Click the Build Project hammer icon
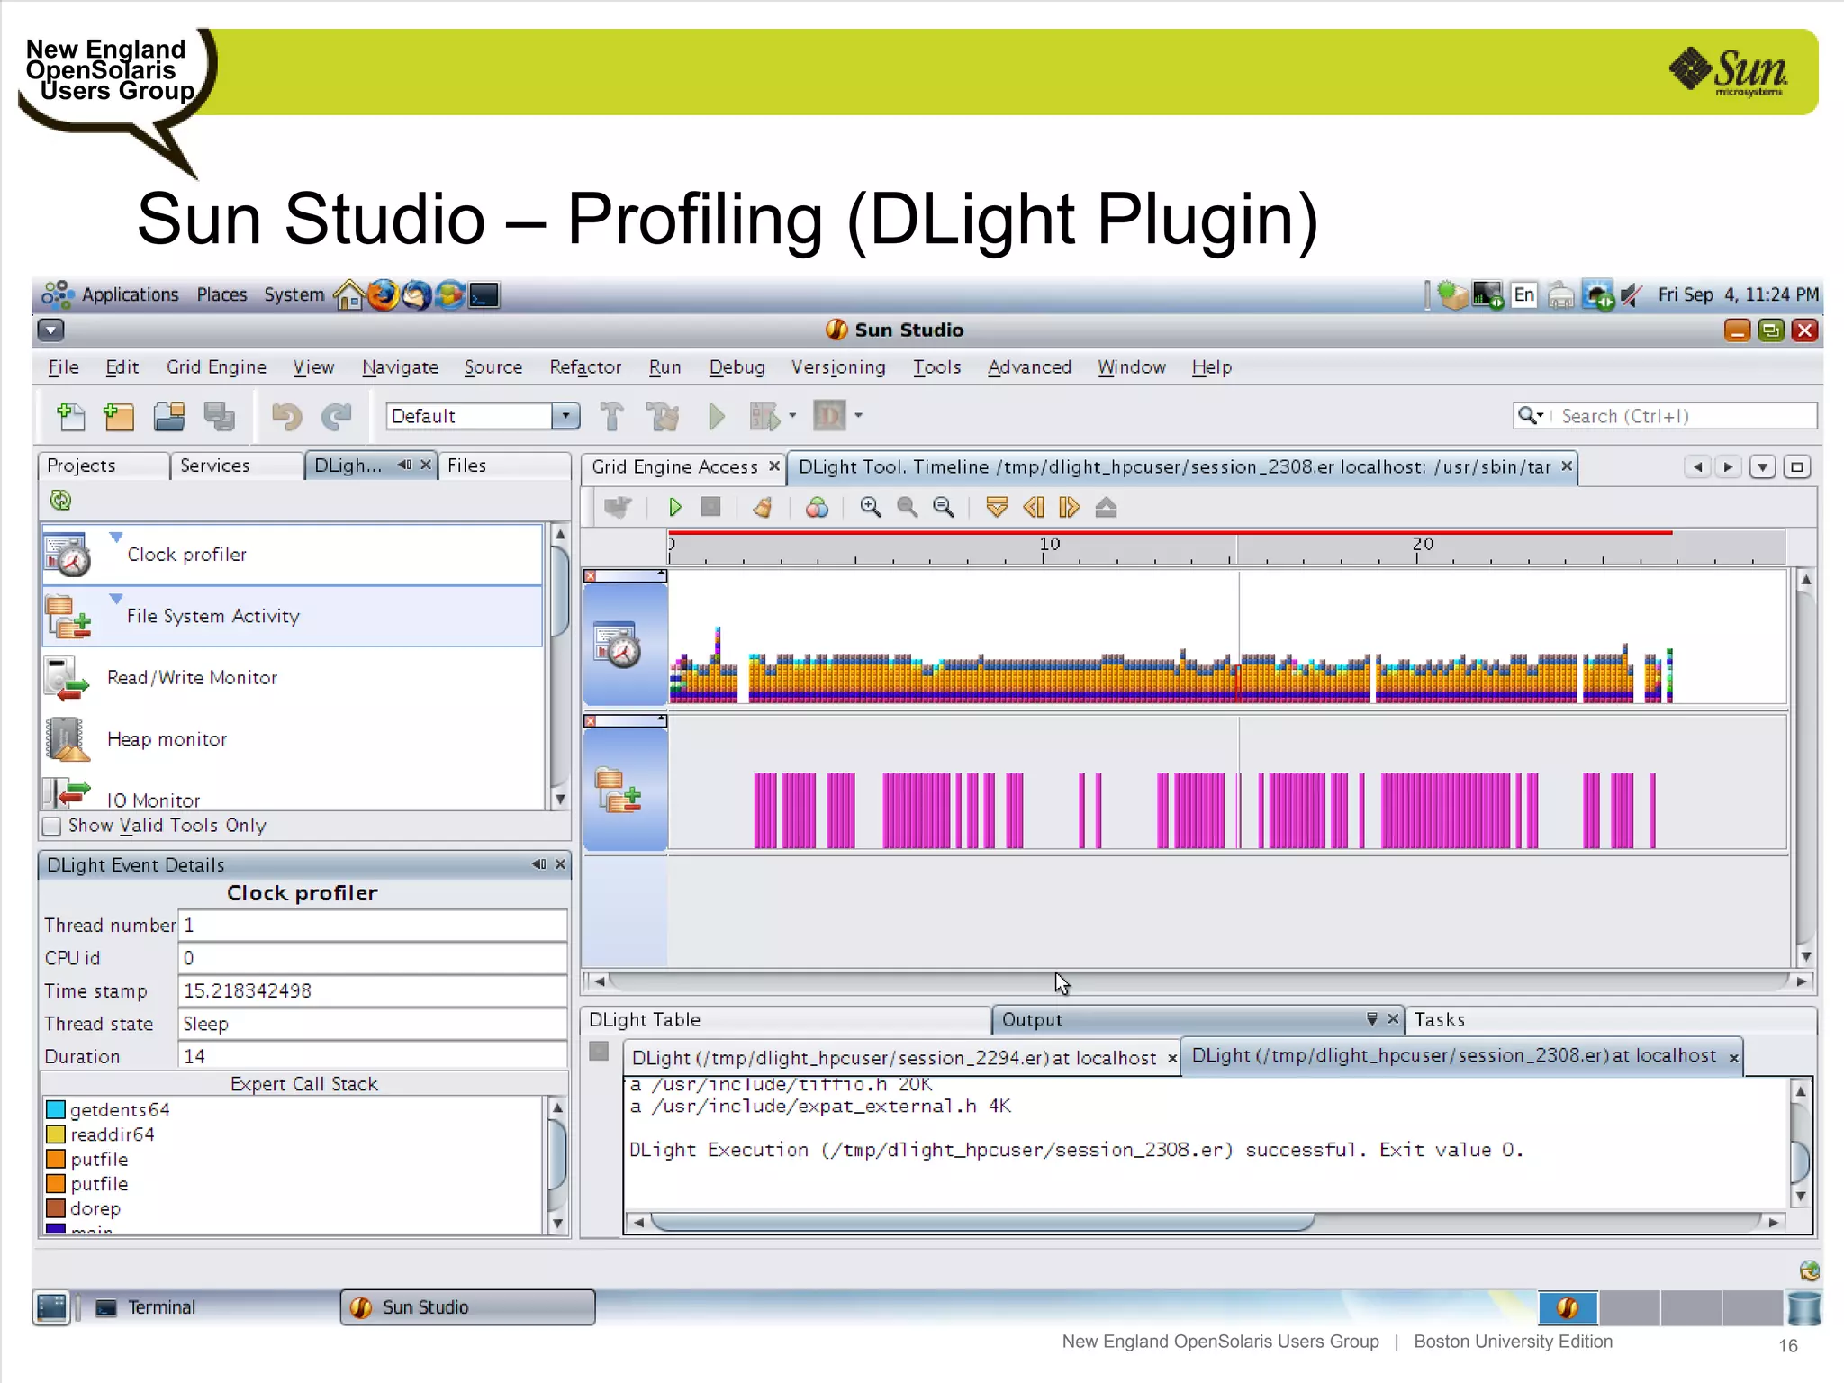1844x1383 pixels. [612, 416]
